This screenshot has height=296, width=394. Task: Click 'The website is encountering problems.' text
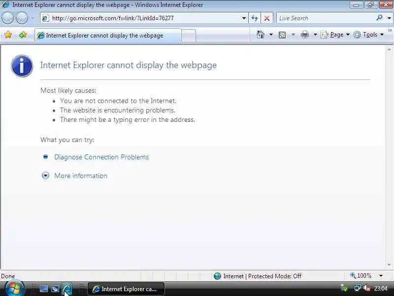point(118,110)
